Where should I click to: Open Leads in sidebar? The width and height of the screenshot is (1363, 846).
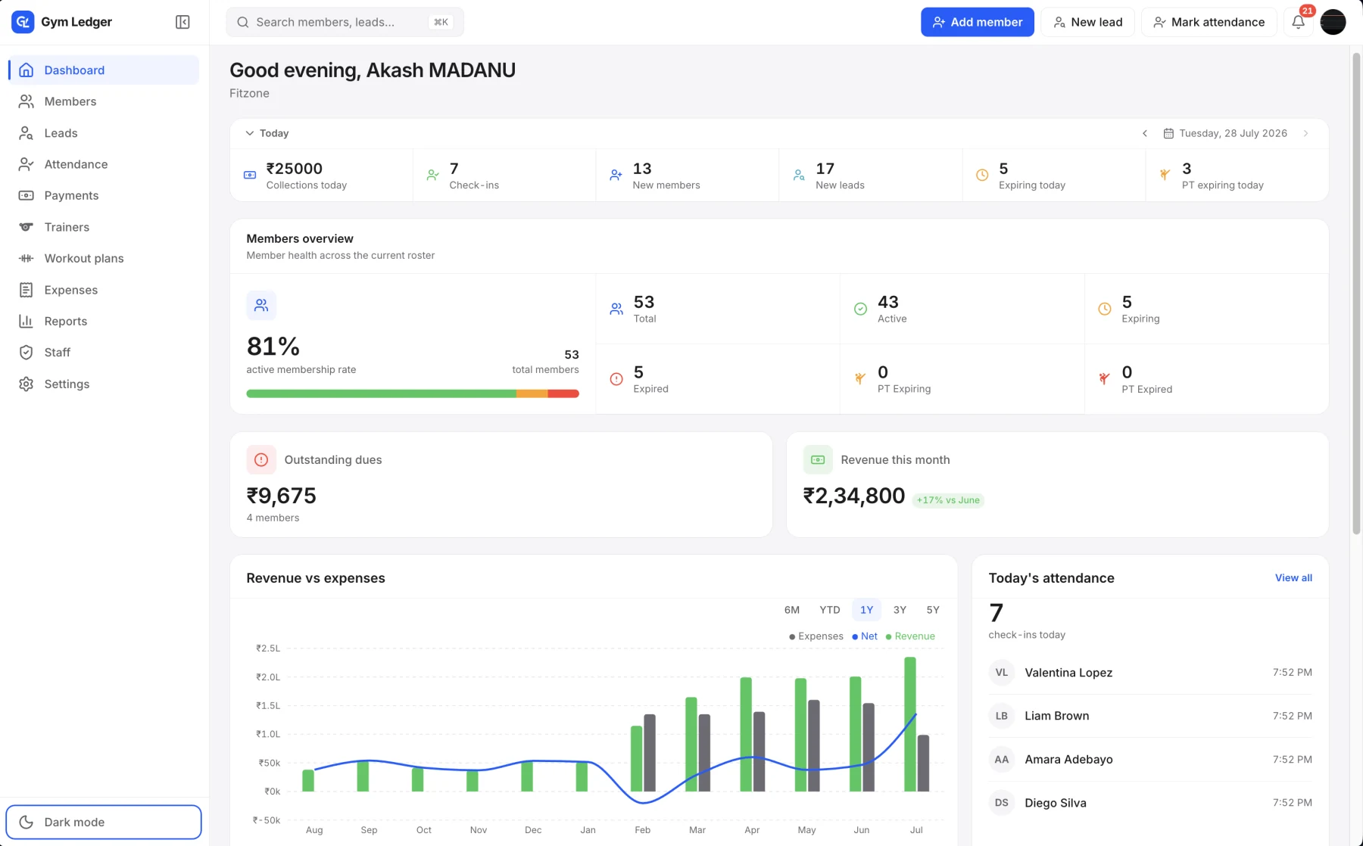point(104,133)
